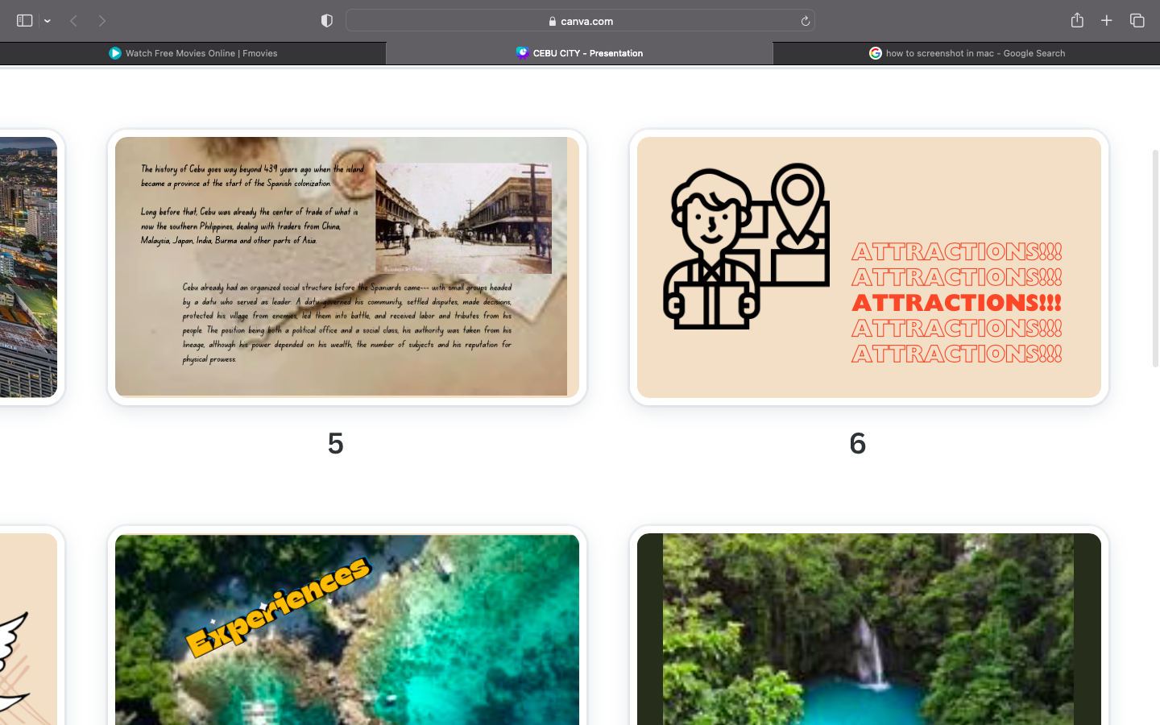Click the vertical page scrollbar
Screen dimensions: 1160x725
[1155, 258]
